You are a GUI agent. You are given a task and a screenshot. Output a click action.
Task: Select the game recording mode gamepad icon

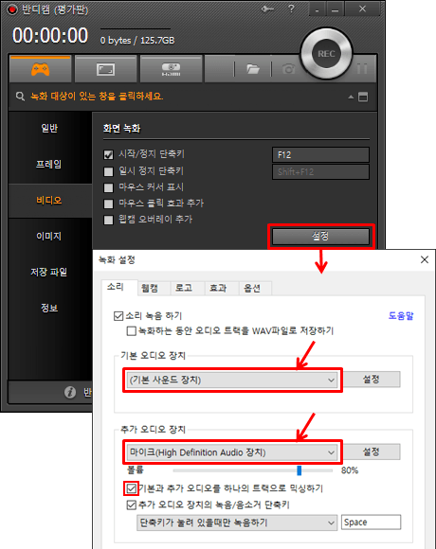point(41,69)
